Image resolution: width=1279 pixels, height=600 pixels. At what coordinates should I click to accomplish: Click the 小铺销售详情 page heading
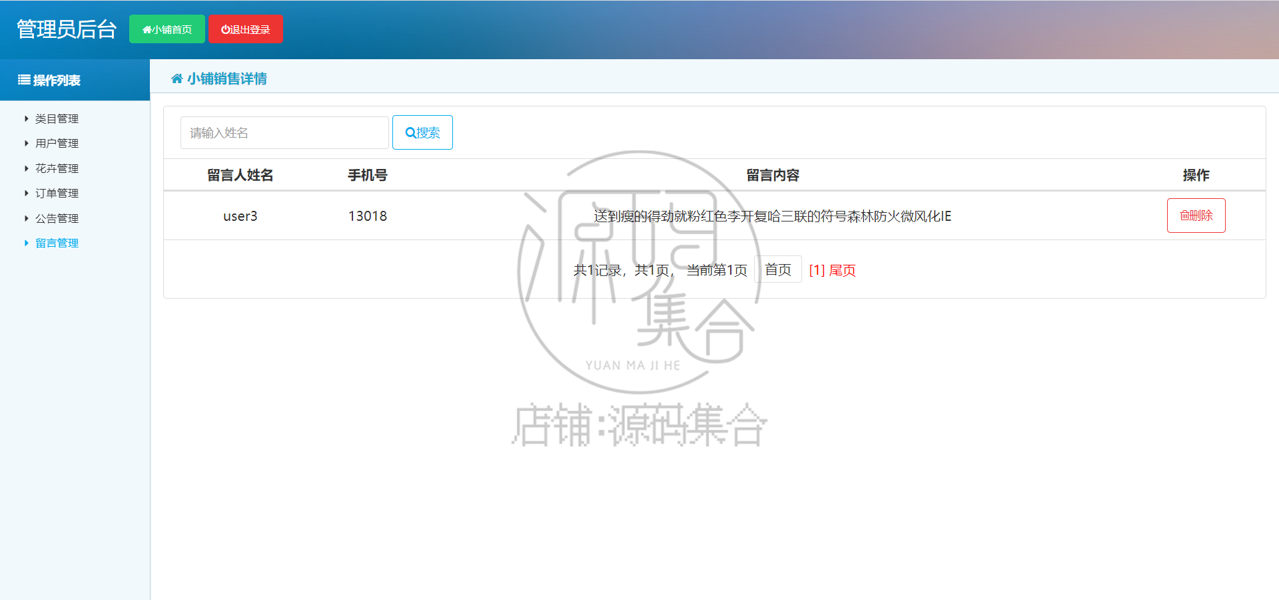tap(226, 78)
